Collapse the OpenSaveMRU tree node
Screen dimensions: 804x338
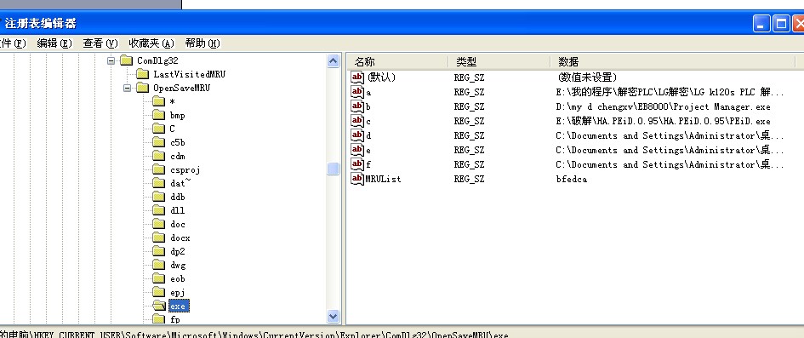127,88
